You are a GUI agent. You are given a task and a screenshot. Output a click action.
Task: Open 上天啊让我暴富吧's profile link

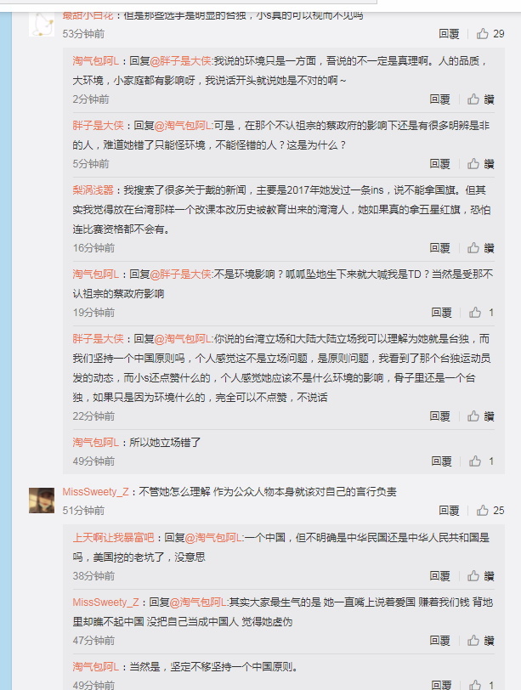pyautogui.click(x=113, y=537)
